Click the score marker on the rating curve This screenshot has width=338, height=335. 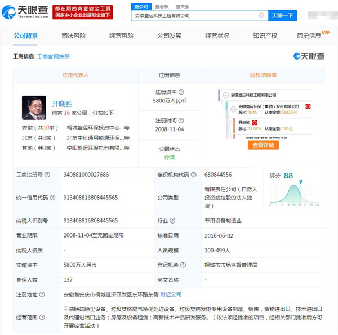(301, 182)
